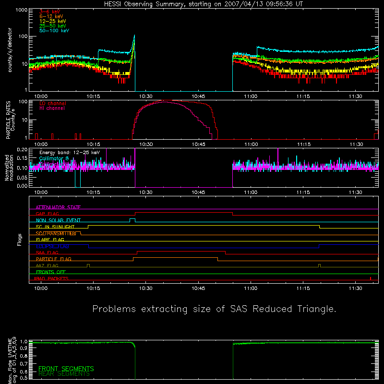Click the PARTICLE FLAG label
Viewport: 384px width, 384px height.
coord(54,259)
